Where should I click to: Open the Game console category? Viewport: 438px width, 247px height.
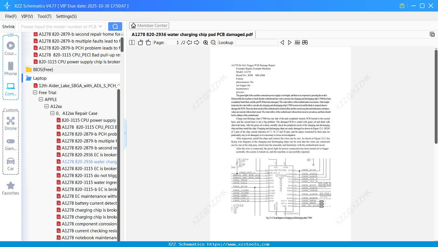click(11, 144)
